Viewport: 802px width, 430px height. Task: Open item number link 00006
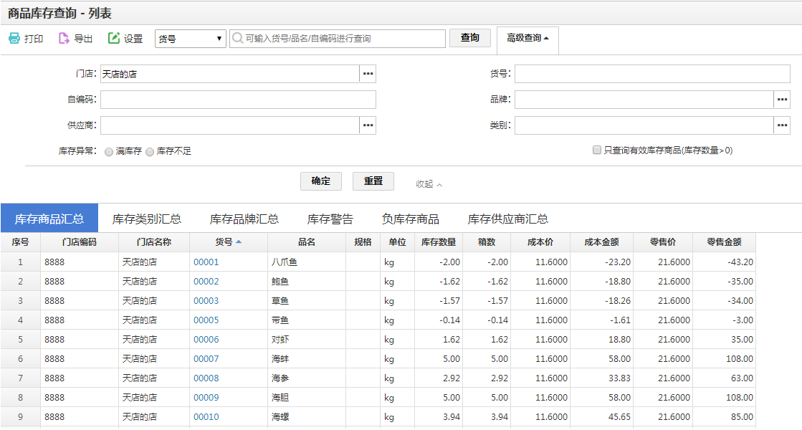[206, 340]
